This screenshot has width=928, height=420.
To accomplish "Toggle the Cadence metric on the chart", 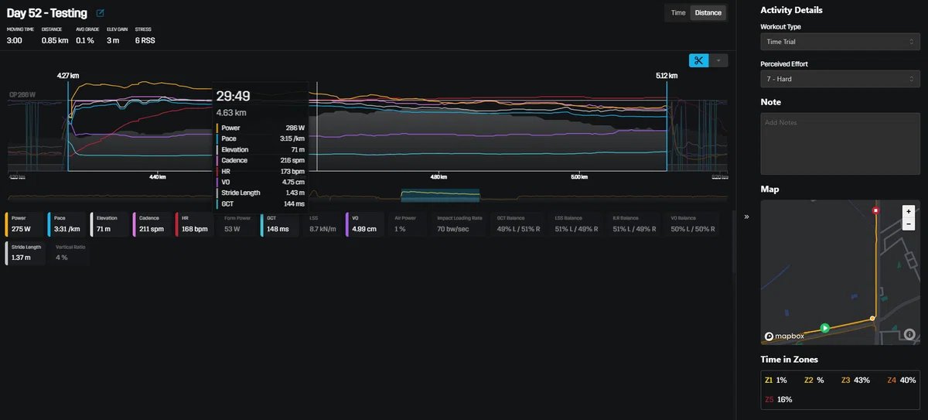I will click(x=152, y=224).
